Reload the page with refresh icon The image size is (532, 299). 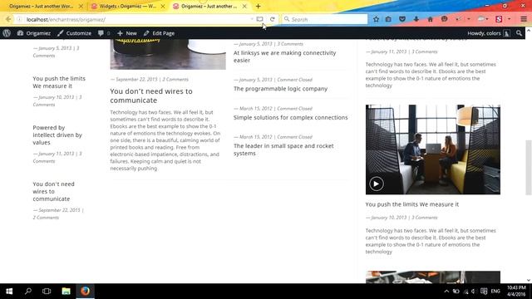click(273, 19)
